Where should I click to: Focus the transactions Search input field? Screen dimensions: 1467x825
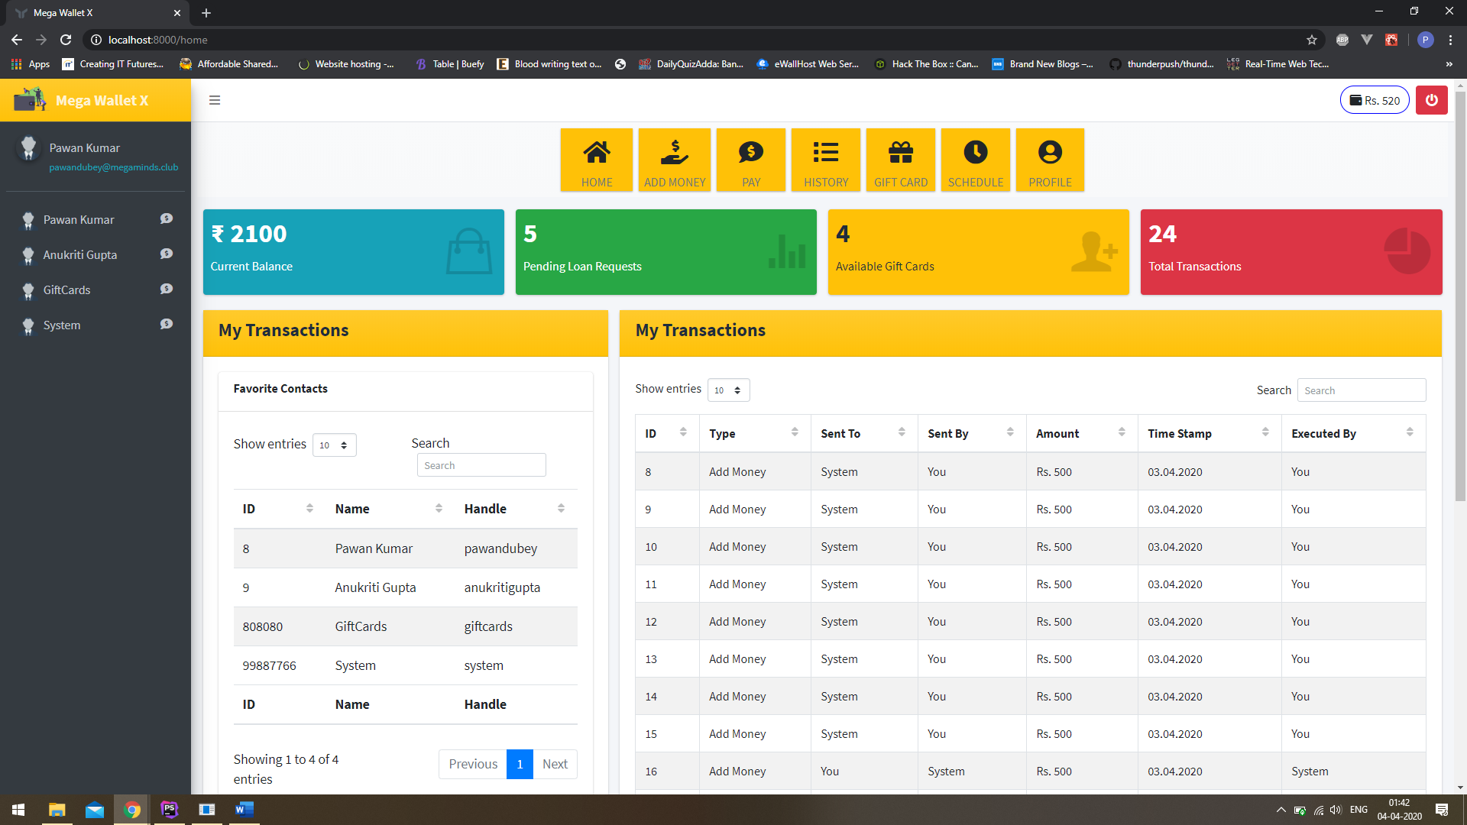[x=1361, y=390]
